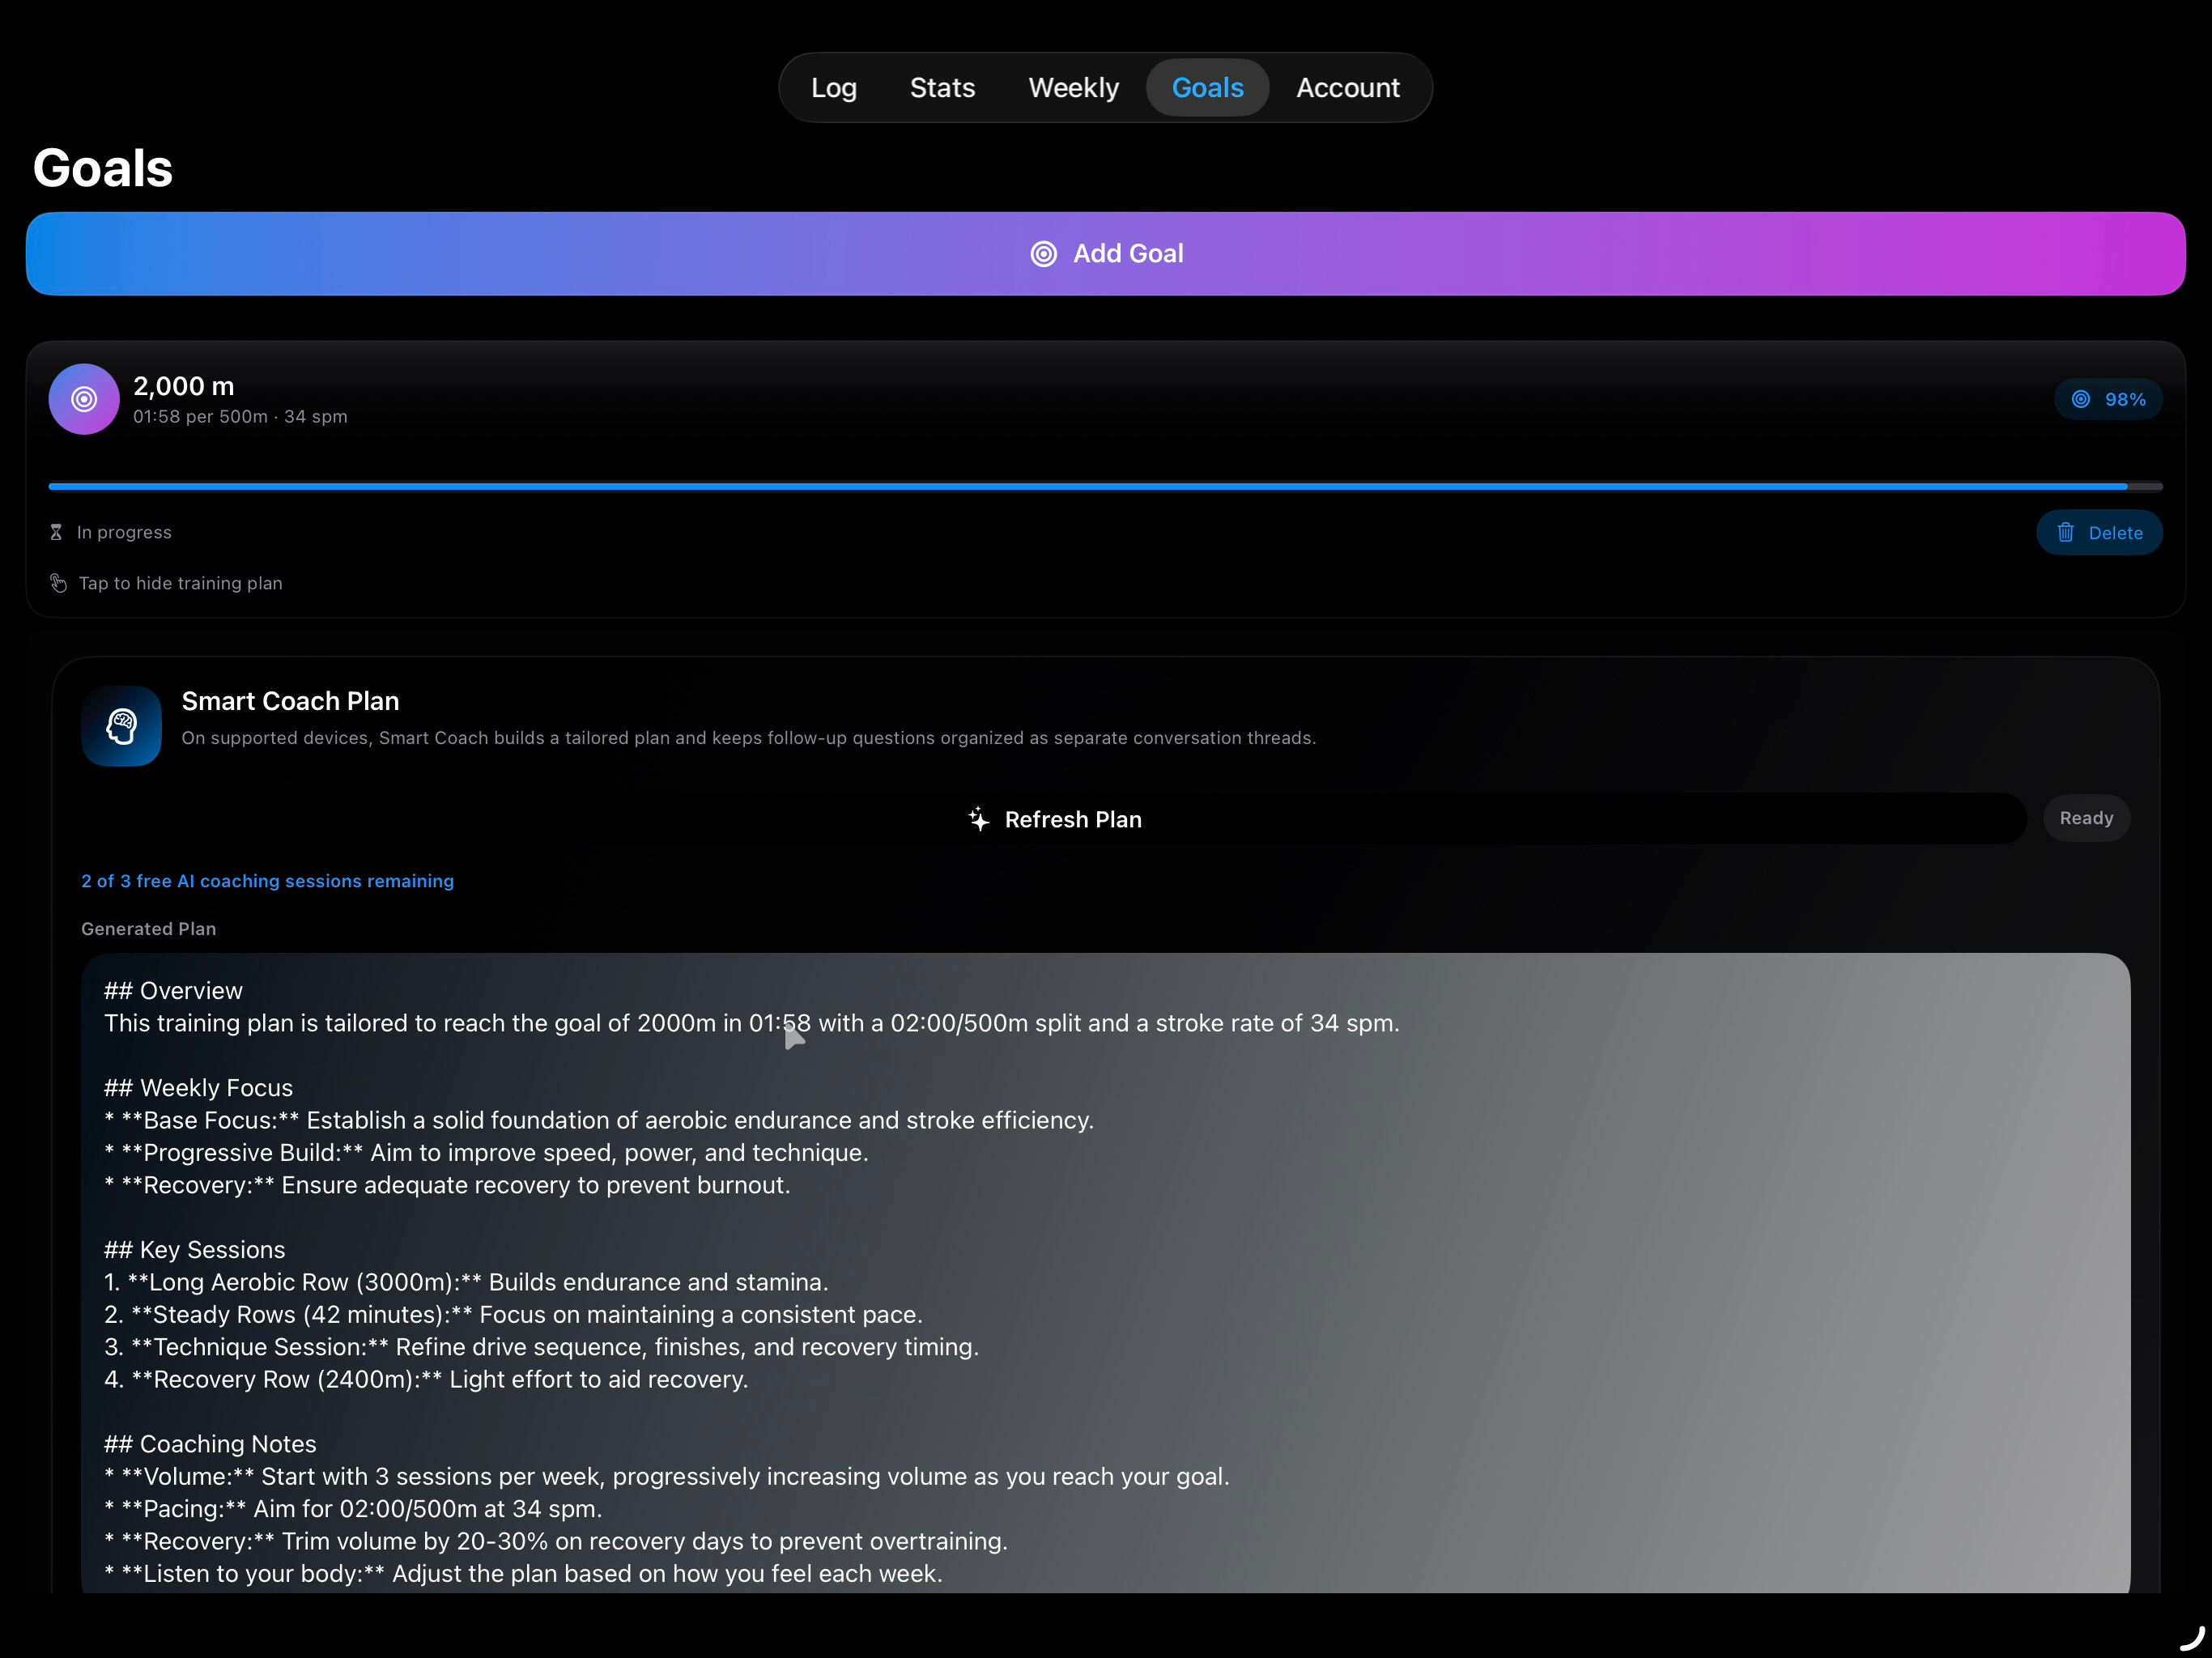Click the Add Goal button
Viewport: 2212px width, 1658px height.
click(x=1105, y=254)
